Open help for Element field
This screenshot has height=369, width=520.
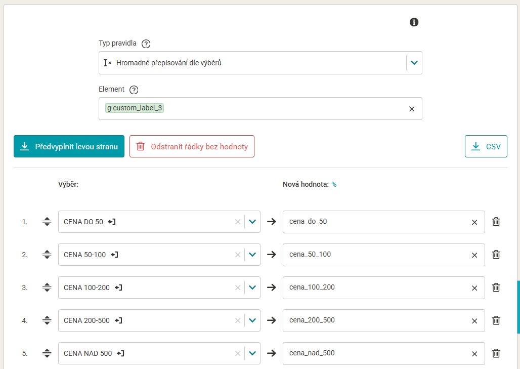(x=134, y=90)
